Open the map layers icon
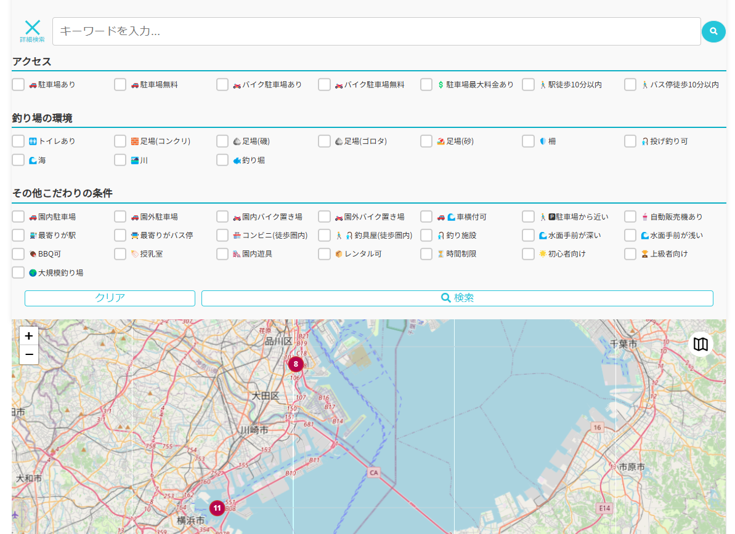The width and height of the screenshot is (735, 534). pos(700,344)
